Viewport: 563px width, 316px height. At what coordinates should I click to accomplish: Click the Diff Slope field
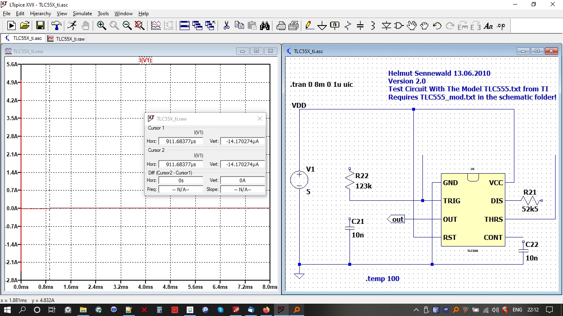(x=242, y=189)
